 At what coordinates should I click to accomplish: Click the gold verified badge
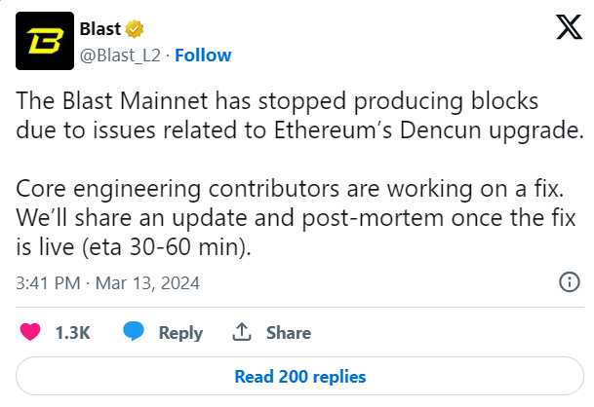click(x=135, y=29)
